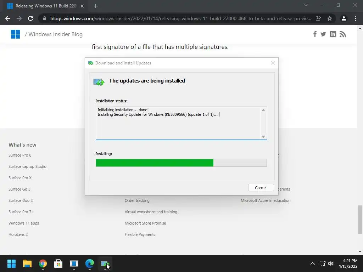The image size is (363, 272).
Task: Click inside the installation status text box
Action: point(181,123)
